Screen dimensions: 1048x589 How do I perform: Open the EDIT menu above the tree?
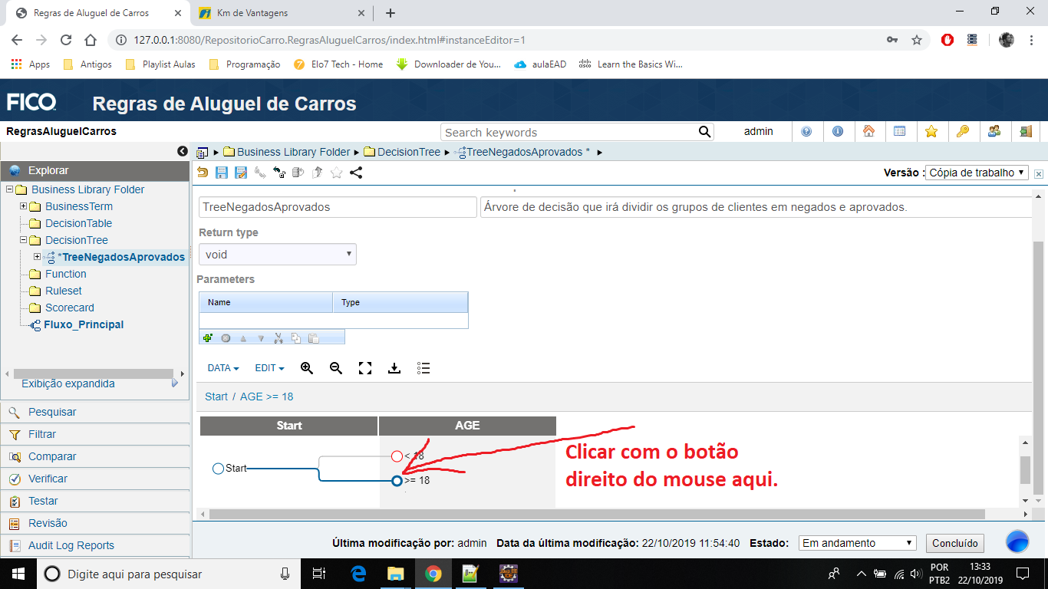point(269,368)
